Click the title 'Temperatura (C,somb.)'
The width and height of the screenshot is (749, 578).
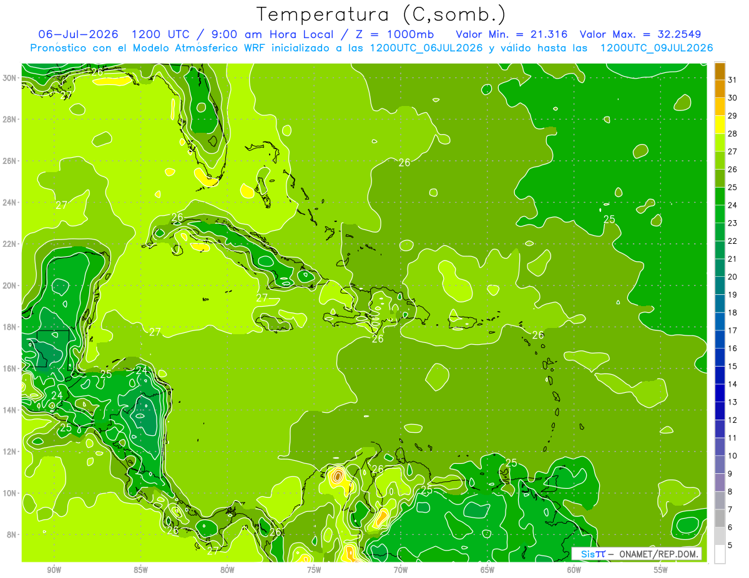click(381, 15)
